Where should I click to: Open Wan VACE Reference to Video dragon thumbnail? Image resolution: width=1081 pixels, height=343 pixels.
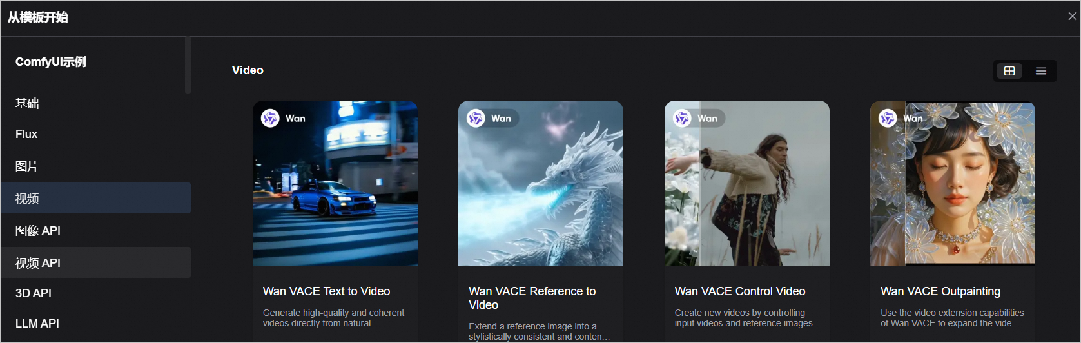[541, 183]
